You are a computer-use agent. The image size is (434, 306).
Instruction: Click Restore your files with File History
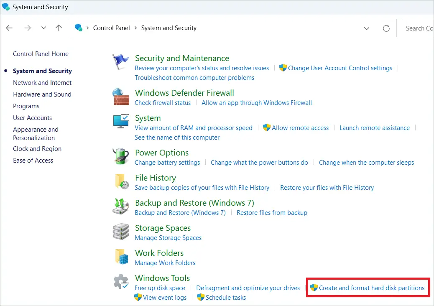327,188
